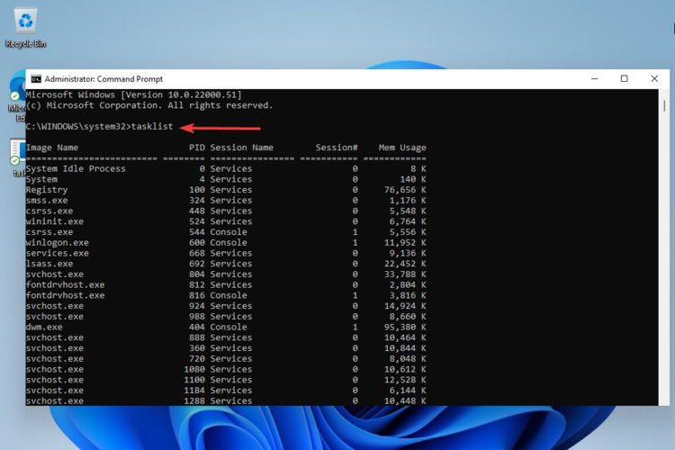The height and width of the screenshot is (450, 675).
Task: Click the fontdrvhost.exe entry with PID 816
Action: (65, 295)
